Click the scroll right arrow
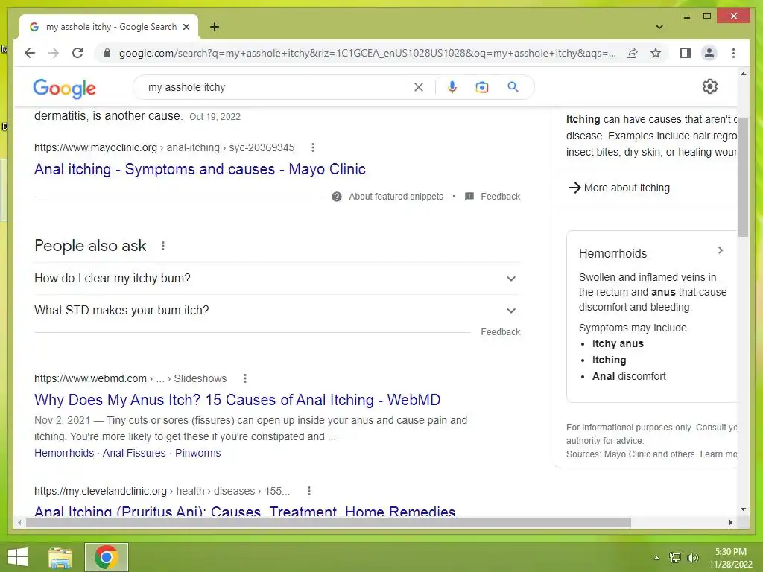The image size is (763, 572). pyautogui.click(x=730, y=522)
